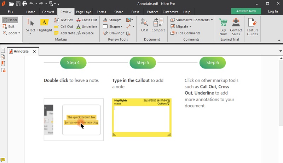
Task: Insert a Text Box annotation
Action: coord(64,20)
